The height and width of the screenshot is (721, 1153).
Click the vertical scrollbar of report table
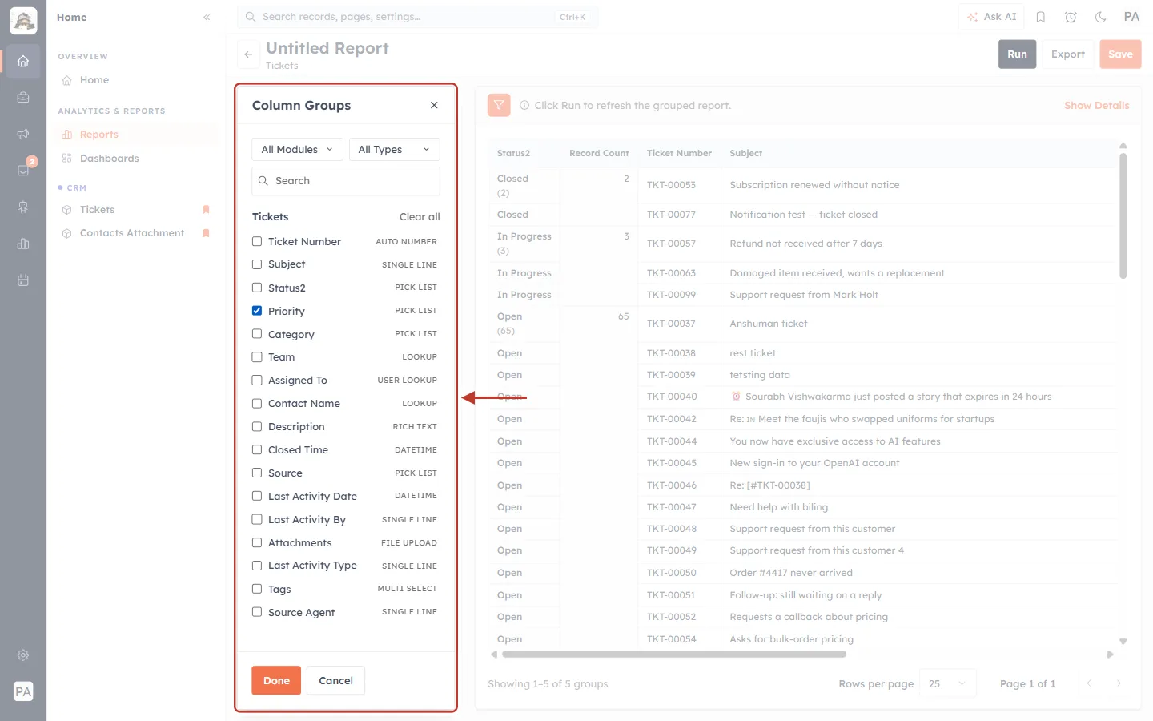(x=1123, y=216)
